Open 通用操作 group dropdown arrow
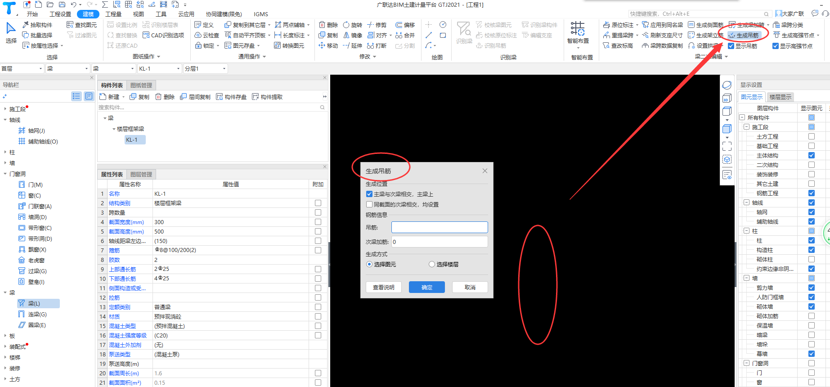 pos(265,57)
